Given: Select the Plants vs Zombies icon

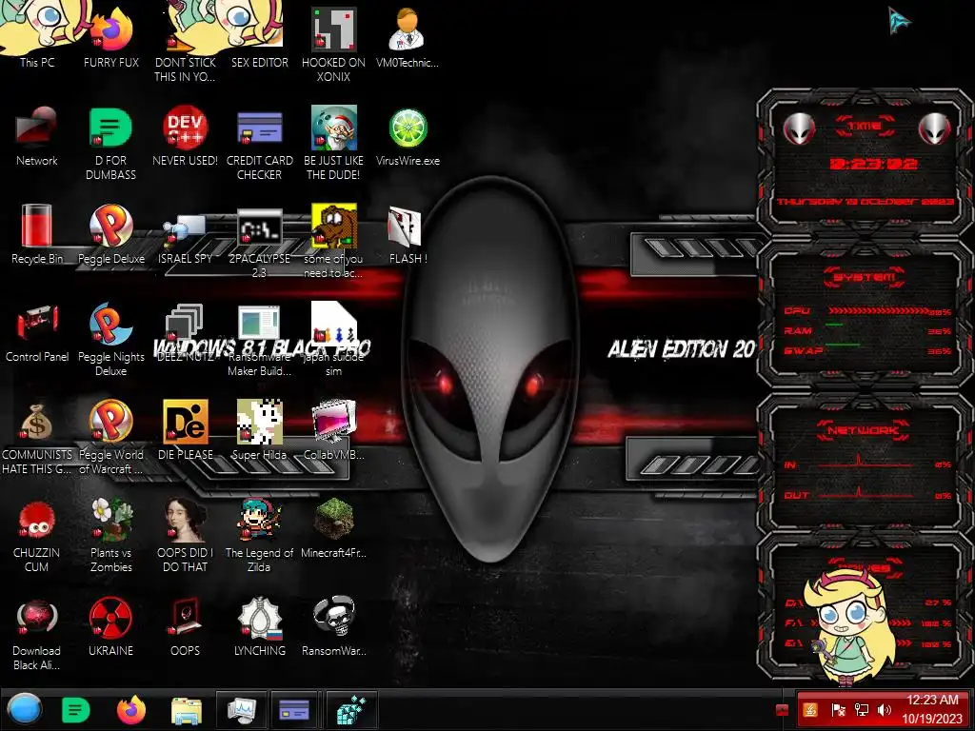Looking at the screenshot, I should (110, 535).
